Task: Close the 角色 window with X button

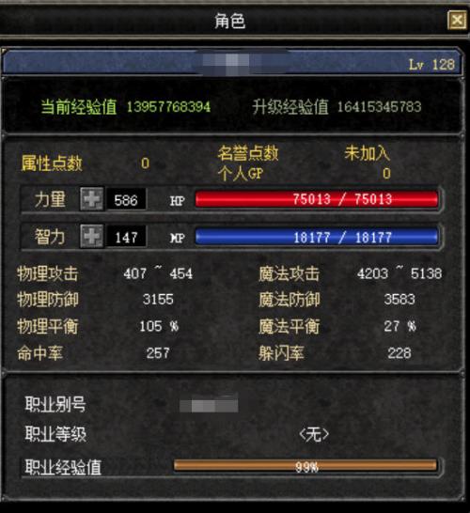Action: (x=457, y=21)
